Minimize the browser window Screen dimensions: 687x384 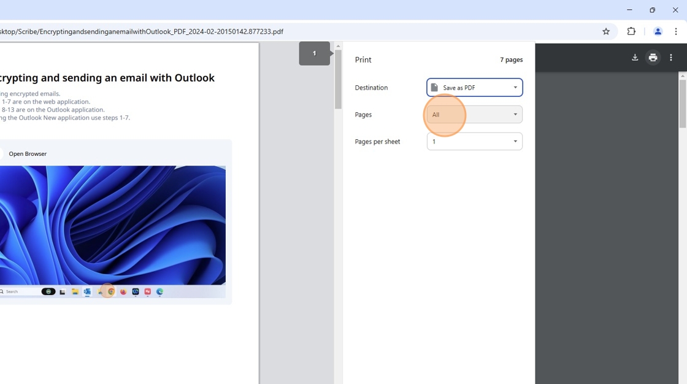[629, 10]
